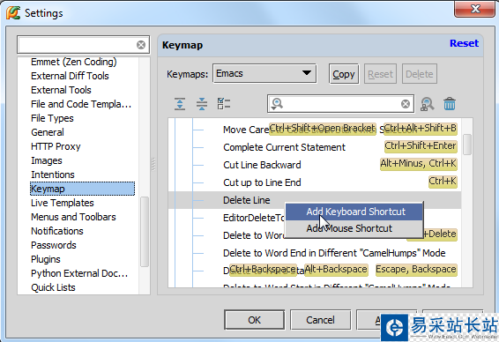Click the settings list scrollbar thumb
This screenshot has height=342, width=499.
pyautogui.click(x=145, y=232)
